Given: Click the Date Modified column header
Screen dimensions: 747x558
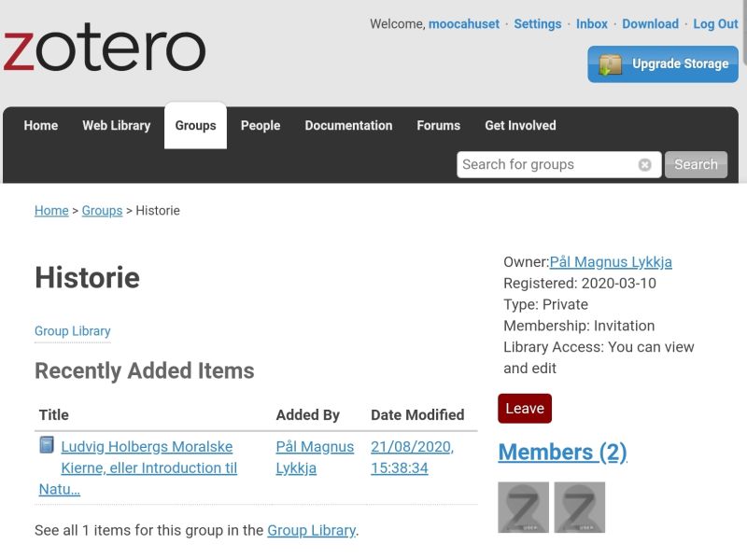Looking at the screenshot, I should coord(417,414).
